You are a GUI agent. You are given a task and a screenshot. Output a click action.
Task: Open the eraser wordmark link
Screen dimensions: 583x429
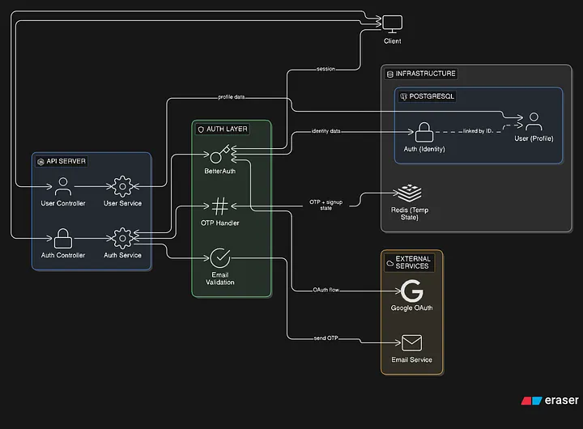click(561, 401)
